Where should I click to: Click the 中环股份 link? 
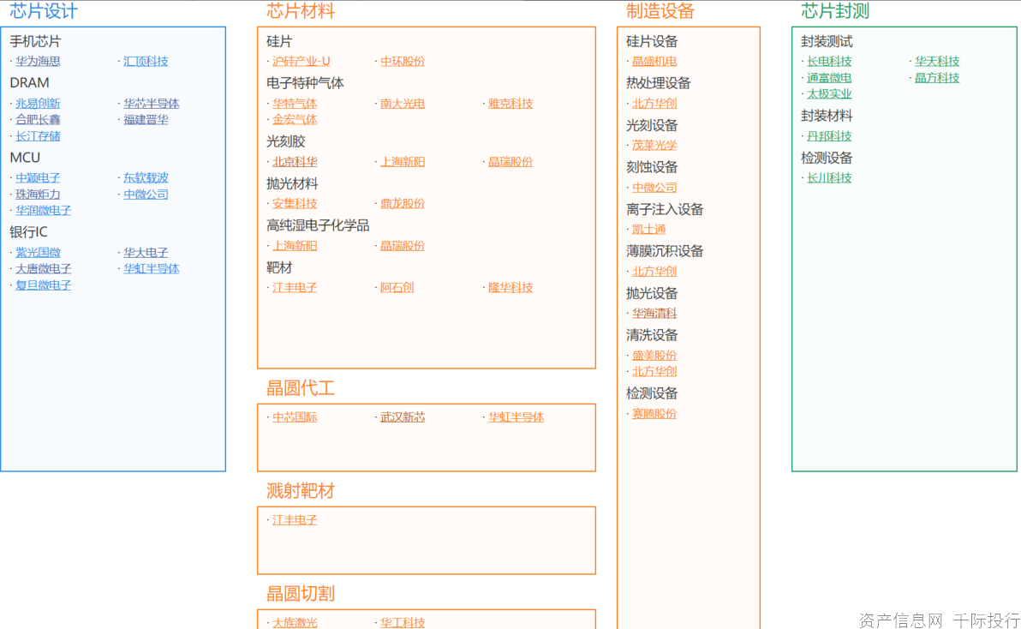403,61
